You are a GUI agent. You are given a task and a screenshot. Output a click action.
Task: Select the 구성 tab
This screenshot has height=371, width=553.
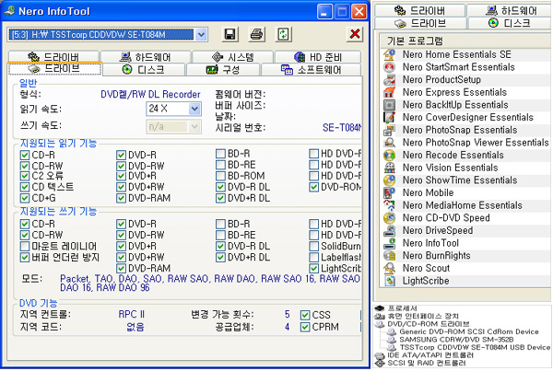[223, 69]
